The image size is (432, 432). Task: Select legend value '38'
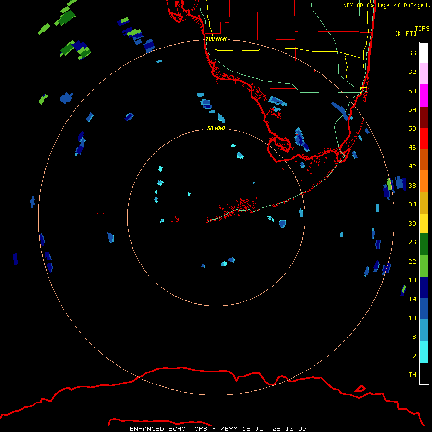tap(412, 185)
